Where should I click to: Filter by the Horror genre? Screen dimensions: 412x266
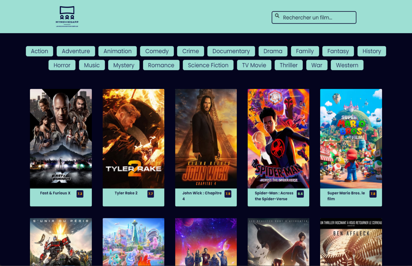click(x=62, y=65)
